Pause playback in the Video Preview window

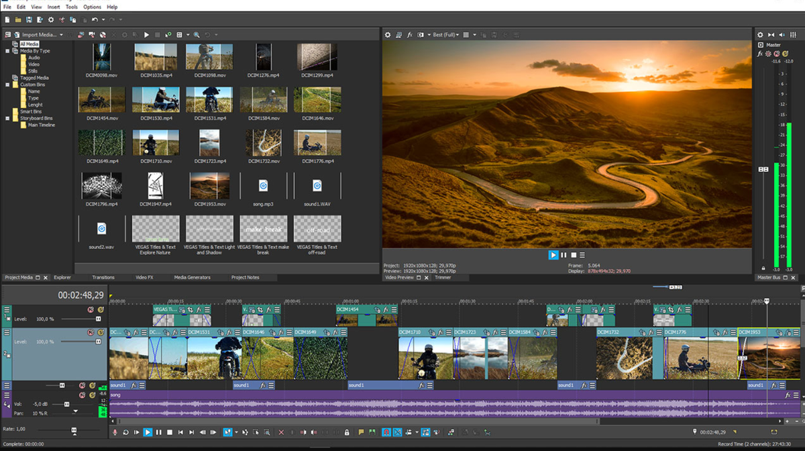[563, 255]
